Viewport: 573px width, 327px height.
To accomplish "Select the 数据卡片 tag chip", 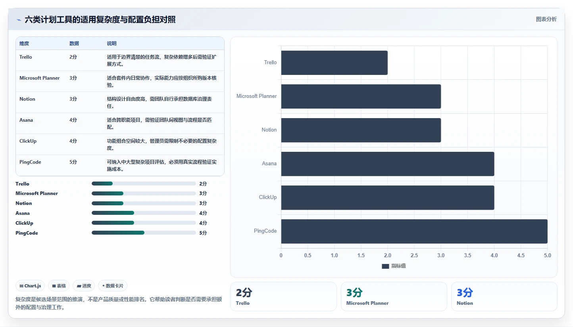I will click(113, 286).
